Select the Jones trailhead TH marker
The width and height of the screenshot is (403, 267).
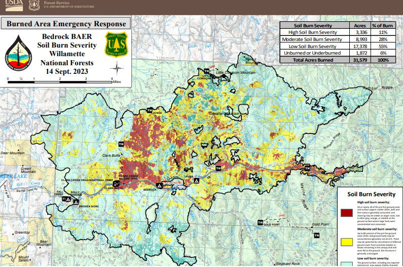149,110
